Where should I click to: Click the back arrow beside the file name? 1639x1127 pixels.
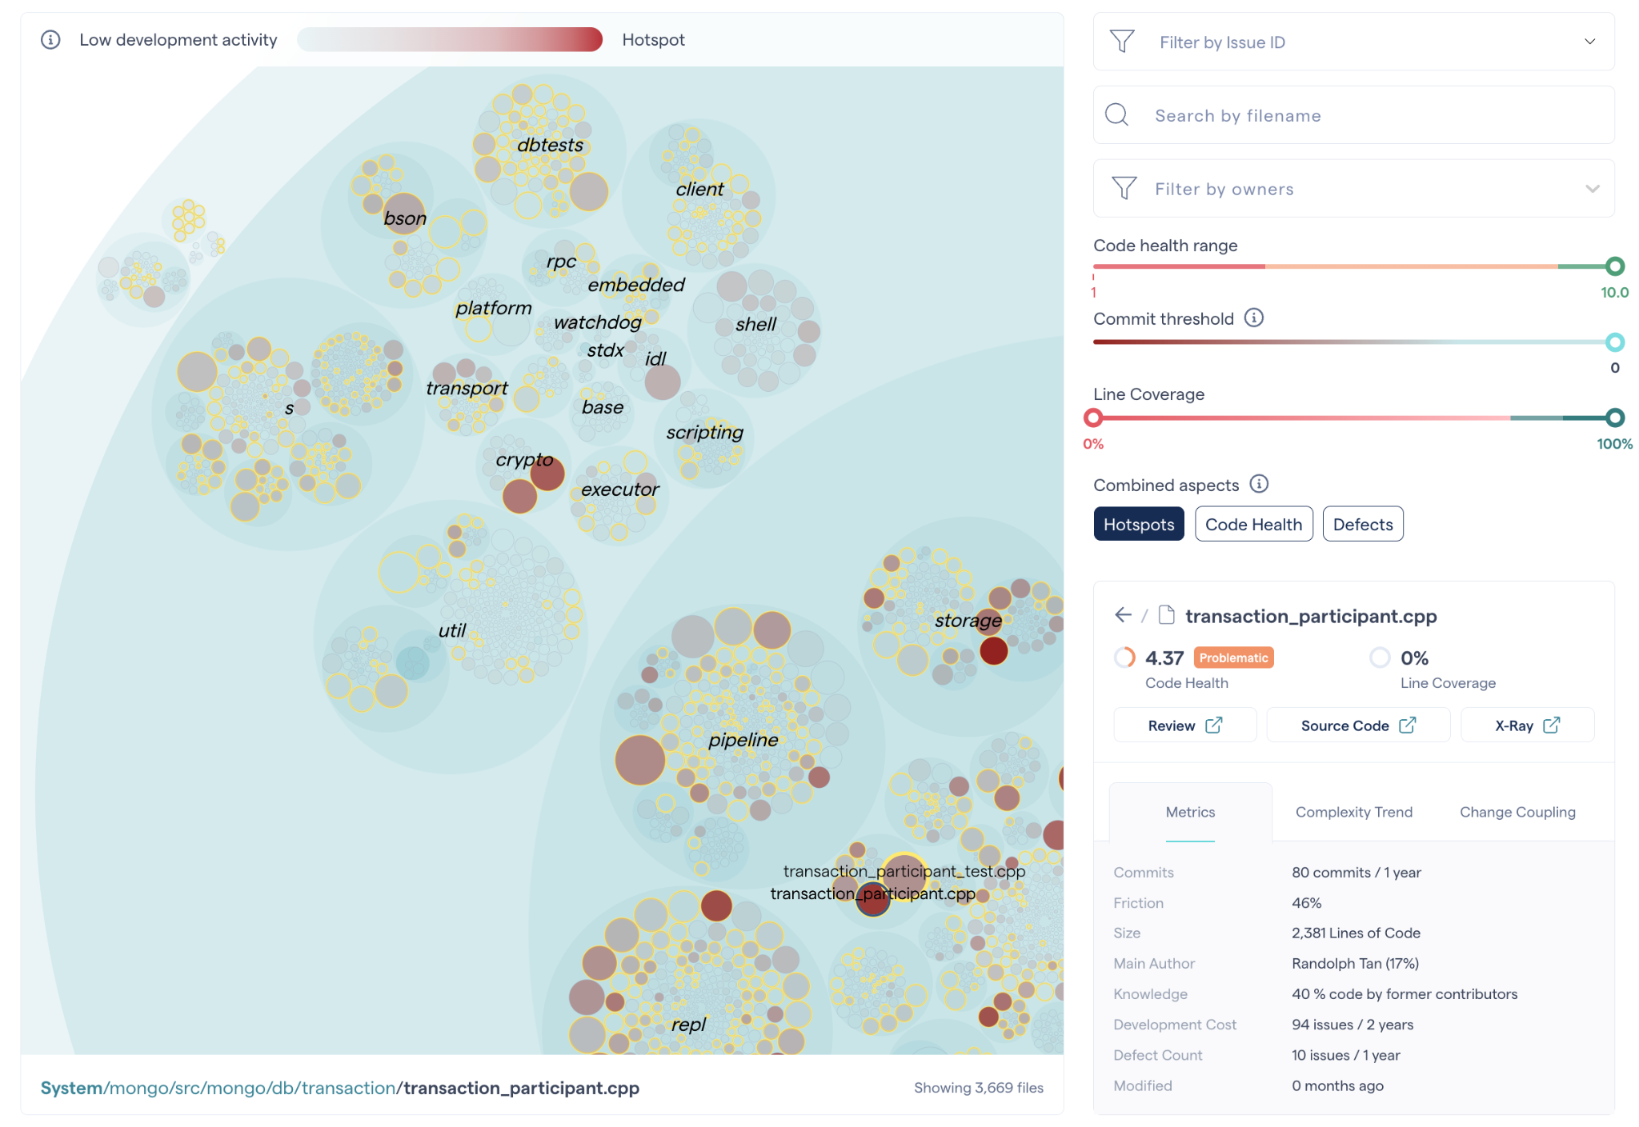1123,615
